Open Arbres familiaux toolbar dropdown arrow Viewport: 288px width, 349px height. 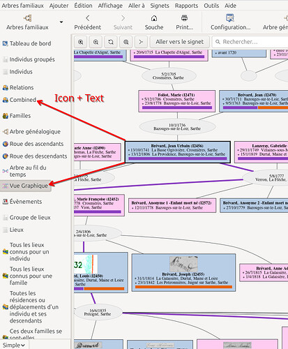pos(61,22)
